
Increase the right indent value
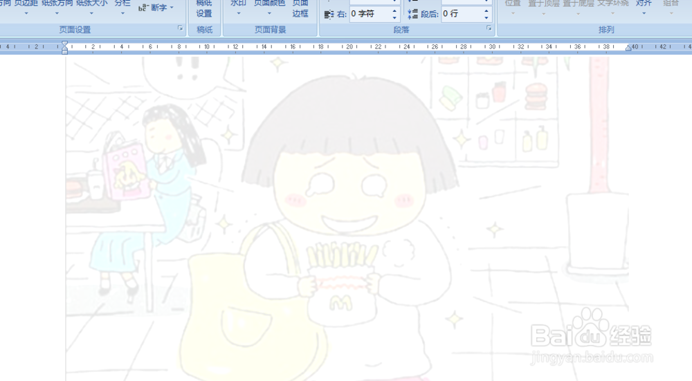[x=395, y=10]
